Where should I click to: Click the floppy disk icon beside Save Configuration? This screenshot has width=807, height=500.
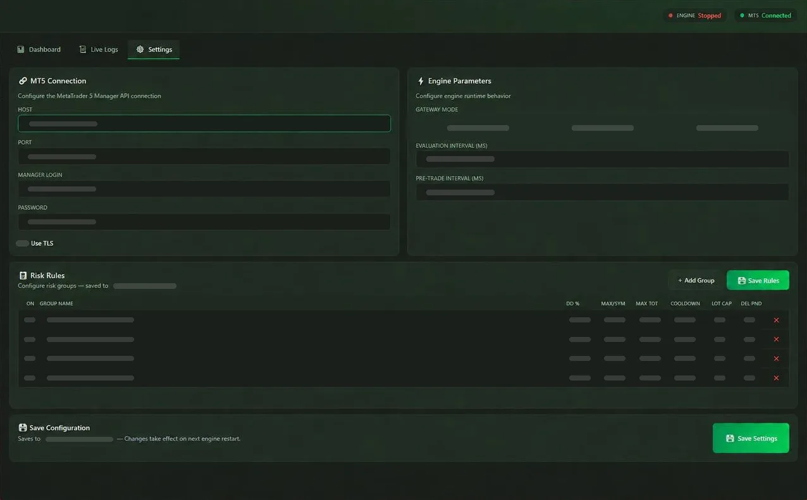[23, 428]
